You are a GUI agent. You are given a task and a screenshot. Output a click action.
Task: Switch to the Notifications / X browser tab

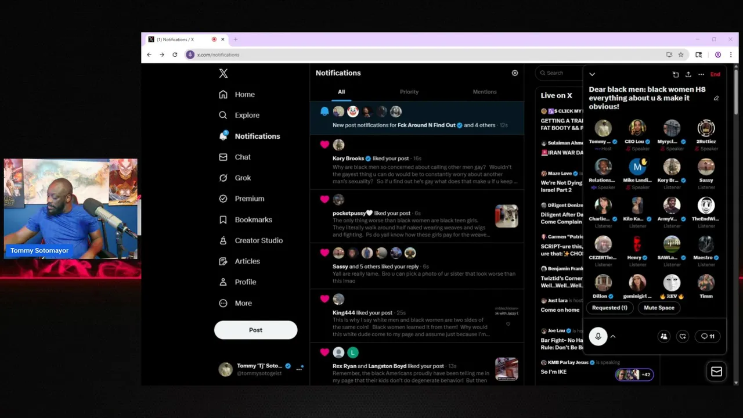(186, 39)
